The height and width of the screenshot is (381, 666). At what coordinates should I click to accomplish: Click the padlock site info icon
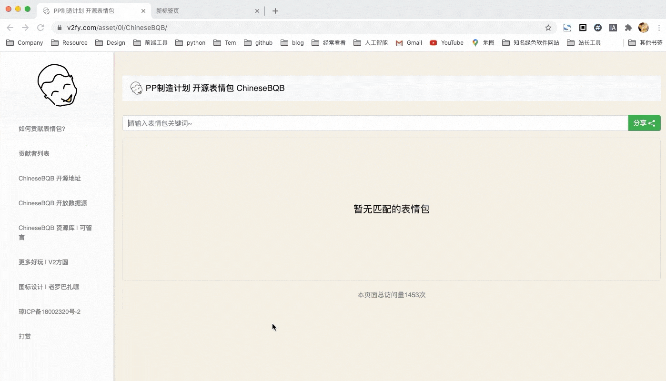click(60, 28)
